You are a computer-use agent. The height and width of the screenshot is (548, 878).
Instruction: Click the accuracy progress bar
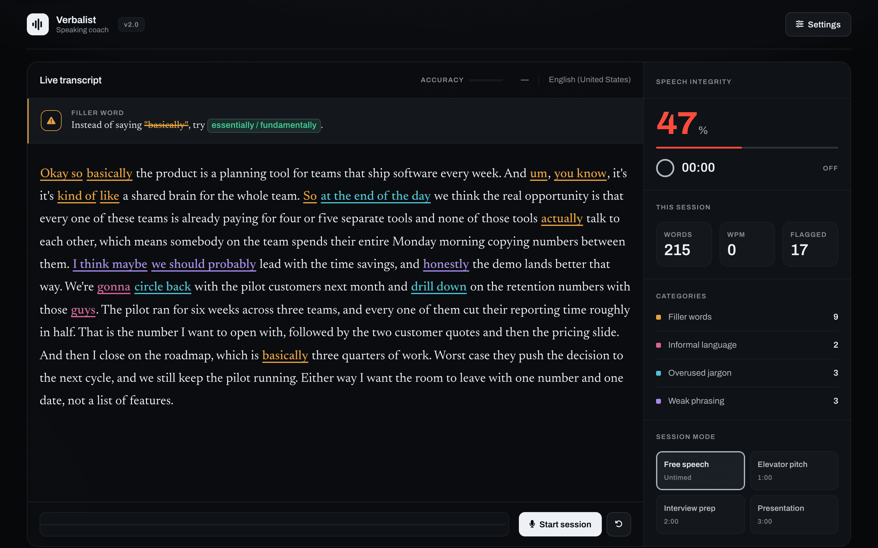[486, 80]
